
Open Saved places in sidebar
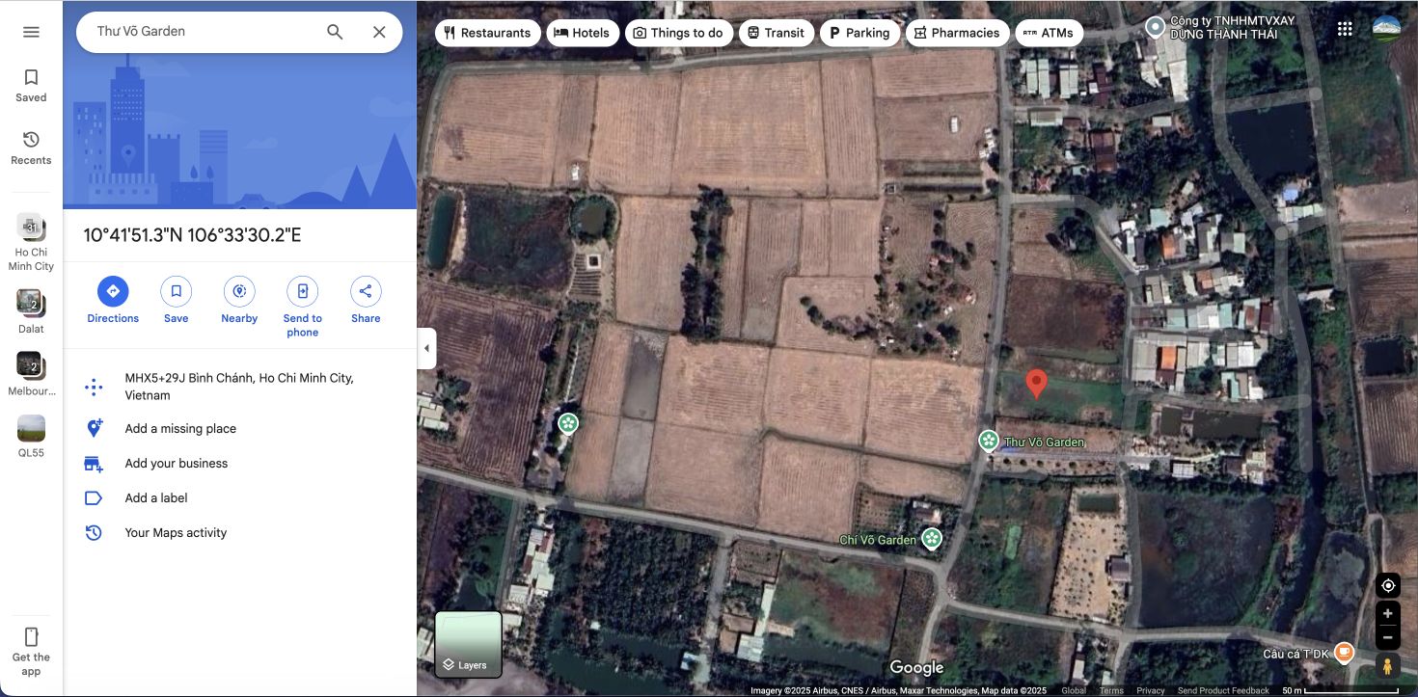31,85
